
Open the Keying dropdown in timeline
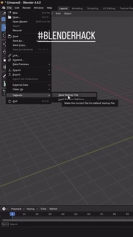tap(32, 209)
